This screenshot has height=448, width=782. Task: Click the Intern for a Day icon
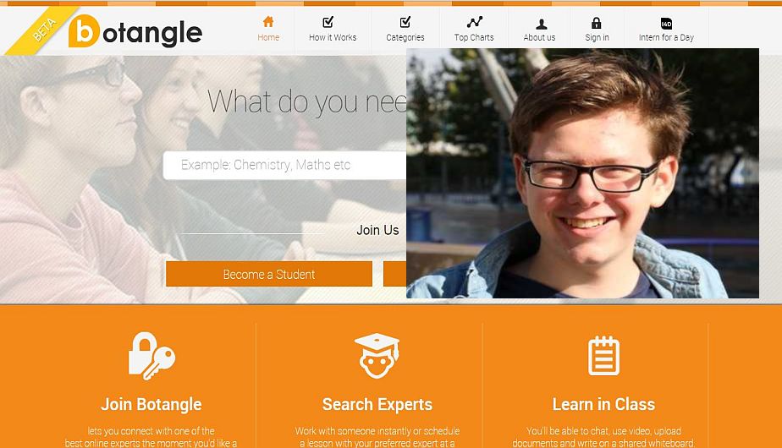click(x=666, y=23)
